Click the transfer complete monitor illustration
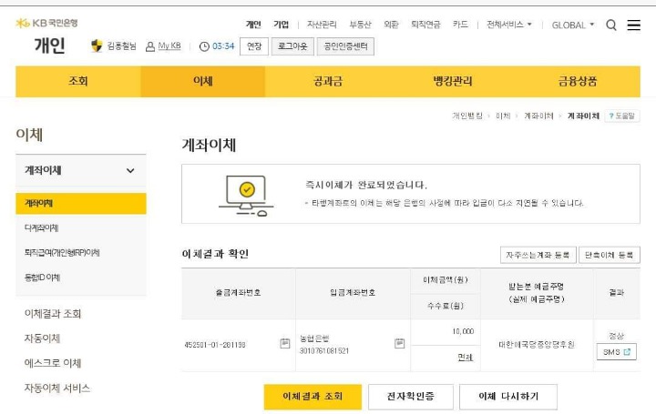The image size is (656, 414). point(246,196)
